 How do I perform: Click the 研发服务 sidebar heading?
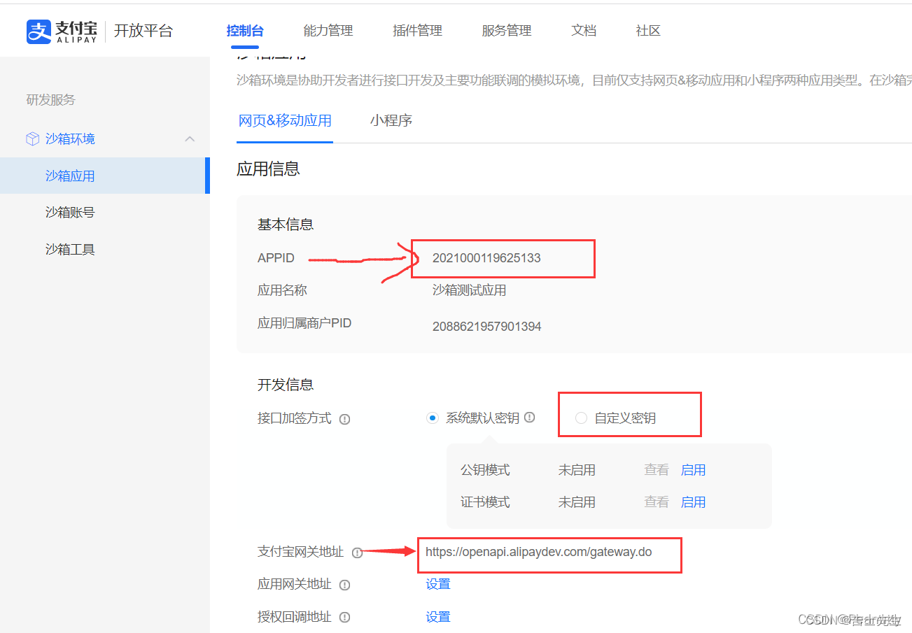click(50, 99)
